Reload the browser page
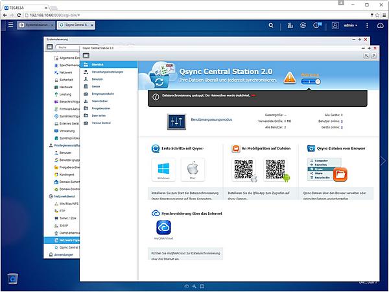Image resolution: width=389 pixels, height=292 pixels. tap(19, 15)
